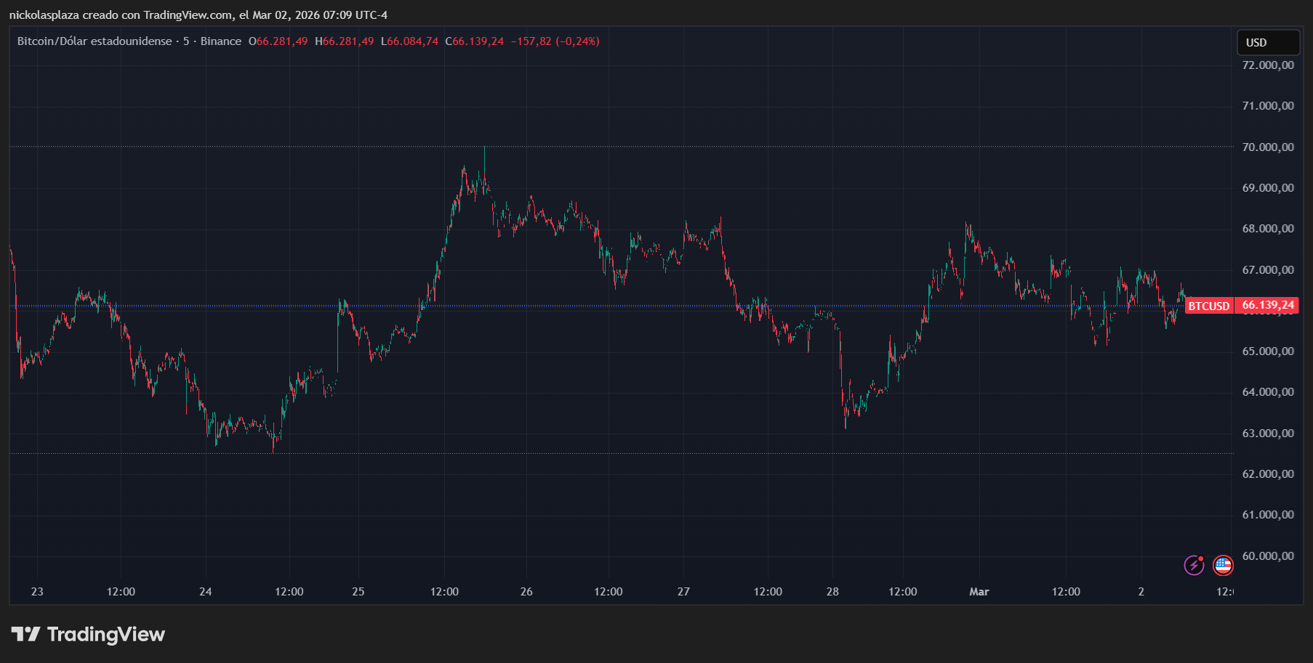Click the purple lightning bolt icon

click(1194, 565)
